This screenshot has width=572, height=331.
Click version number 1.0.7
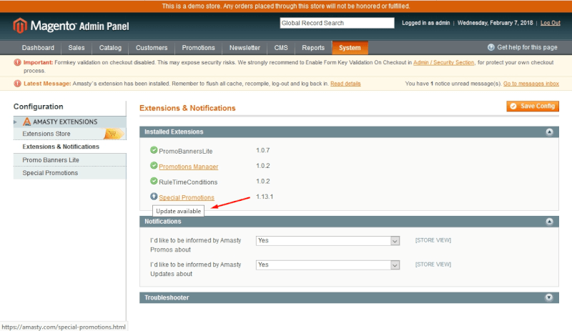[x=262, y=150]
